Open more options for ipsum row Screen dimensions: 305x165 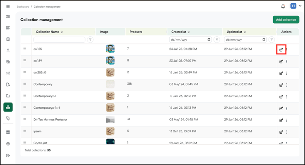(x=286, y=132)
